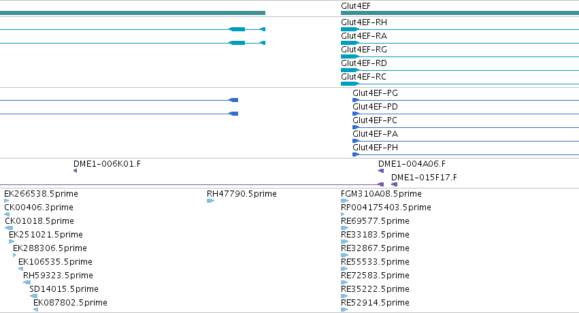579x313 pixels.
Task: Select the Glut4EF-RD transcript
Action: point(364,63)
